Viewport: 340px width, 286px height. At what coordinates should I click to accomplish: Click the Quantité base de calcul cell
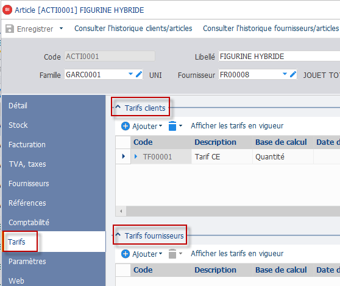pos(283,156)
